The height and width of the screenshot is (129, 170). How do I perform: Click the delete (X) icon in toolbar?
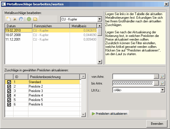click(x=15, y=19)
